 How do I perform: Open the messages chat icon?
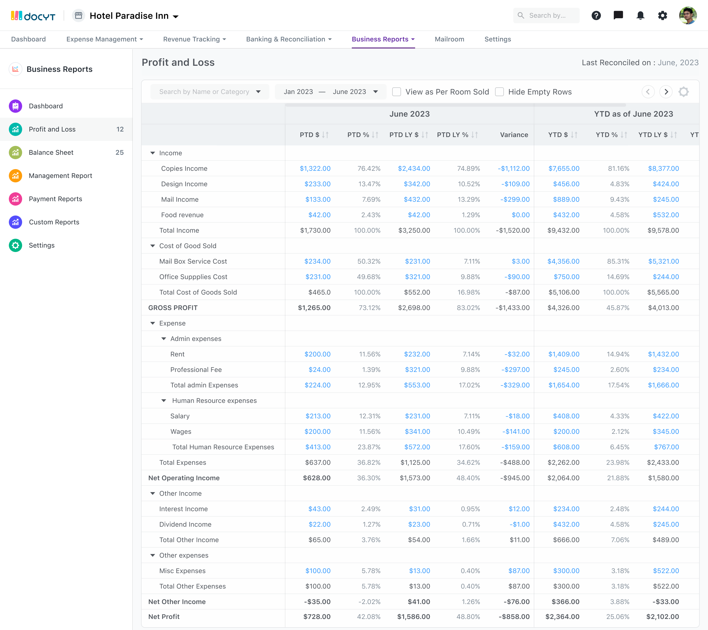pyautogui.click(x=618, y=15)
